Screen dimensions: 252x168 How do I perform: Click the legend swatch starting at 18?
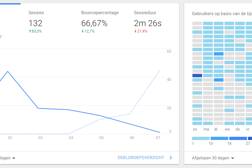click(238, 138)
